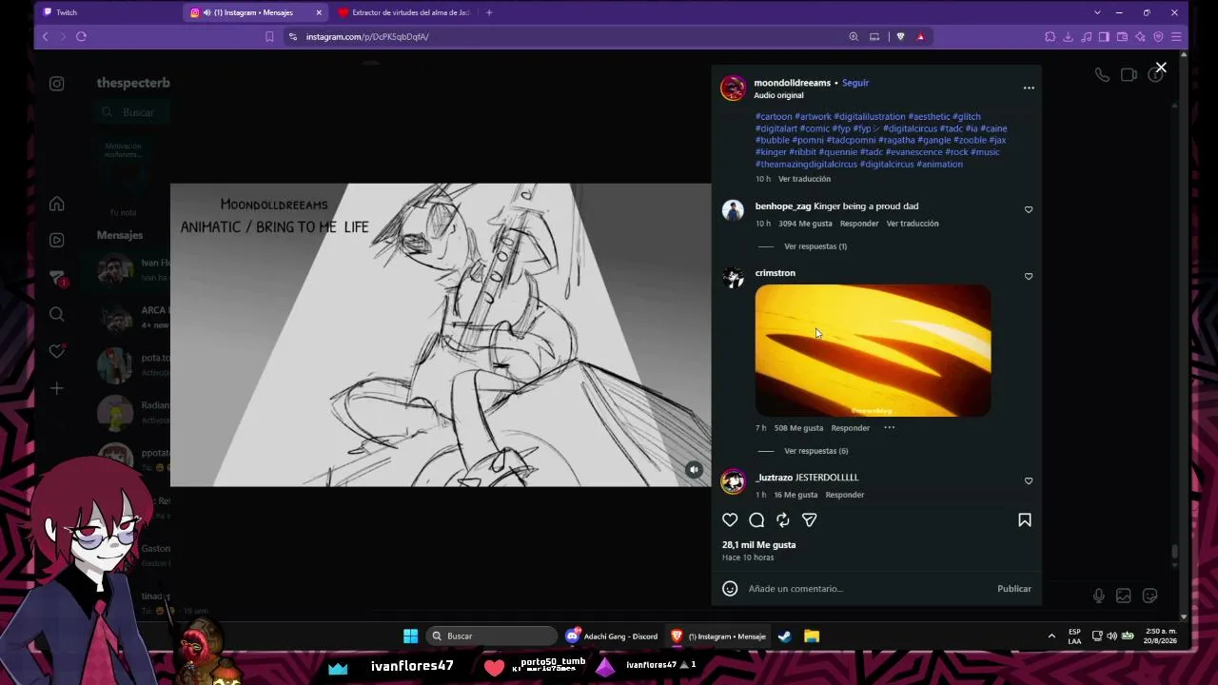Image resolution: width=1218 pixels, height=685 pixels.
Task: View moondolldreeams profile picture
Action: pos(733,88)
